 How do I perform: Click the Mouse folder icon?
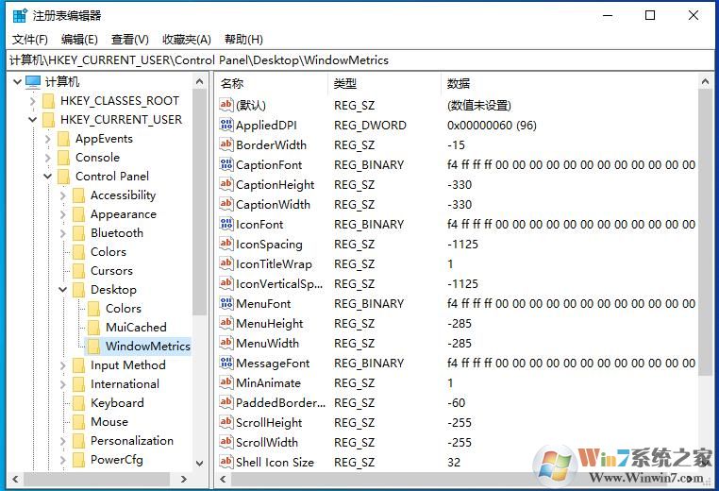[78, 422]
